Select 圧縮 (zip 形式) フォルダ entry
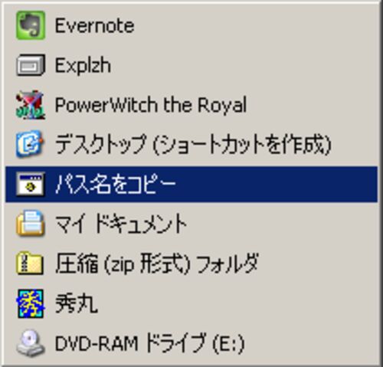 coord(191,264)
